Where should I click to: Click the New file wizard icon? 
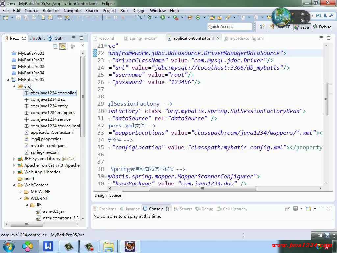(6, 18)
